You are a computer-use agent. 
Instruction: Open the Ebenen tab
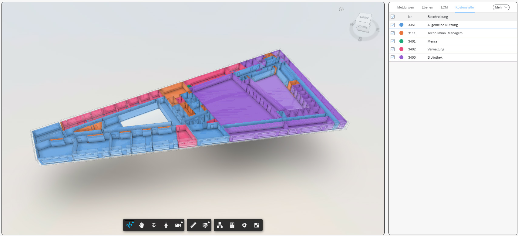tap(427, 8)
